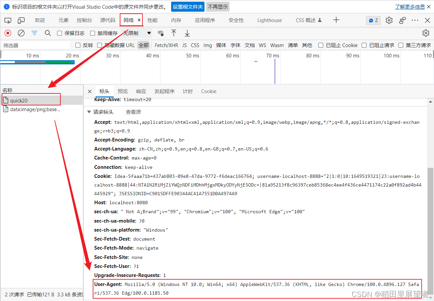Image resolution: width=434 pixels, height=301 pixels.
Task: Open the Application tab (应用程序)
Action: (205, 20)
